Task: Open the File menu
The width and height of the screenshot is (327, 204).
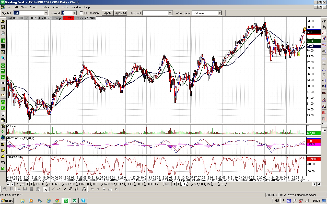Action: (x=8, y=7)
